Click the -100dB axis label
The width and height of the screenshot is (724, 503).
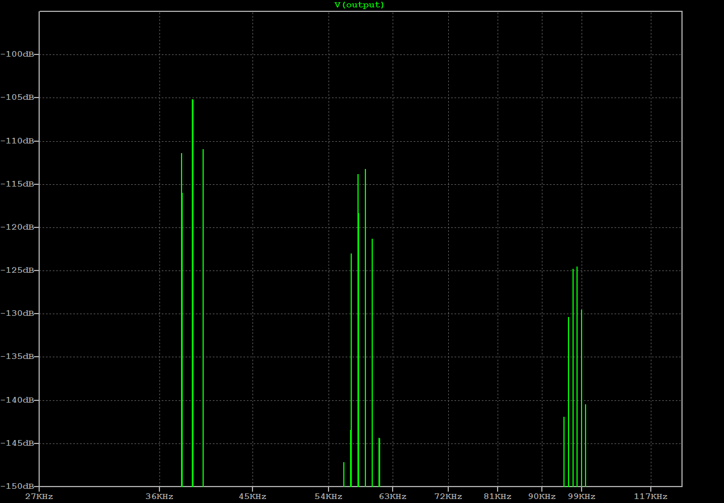pos(18,54)
